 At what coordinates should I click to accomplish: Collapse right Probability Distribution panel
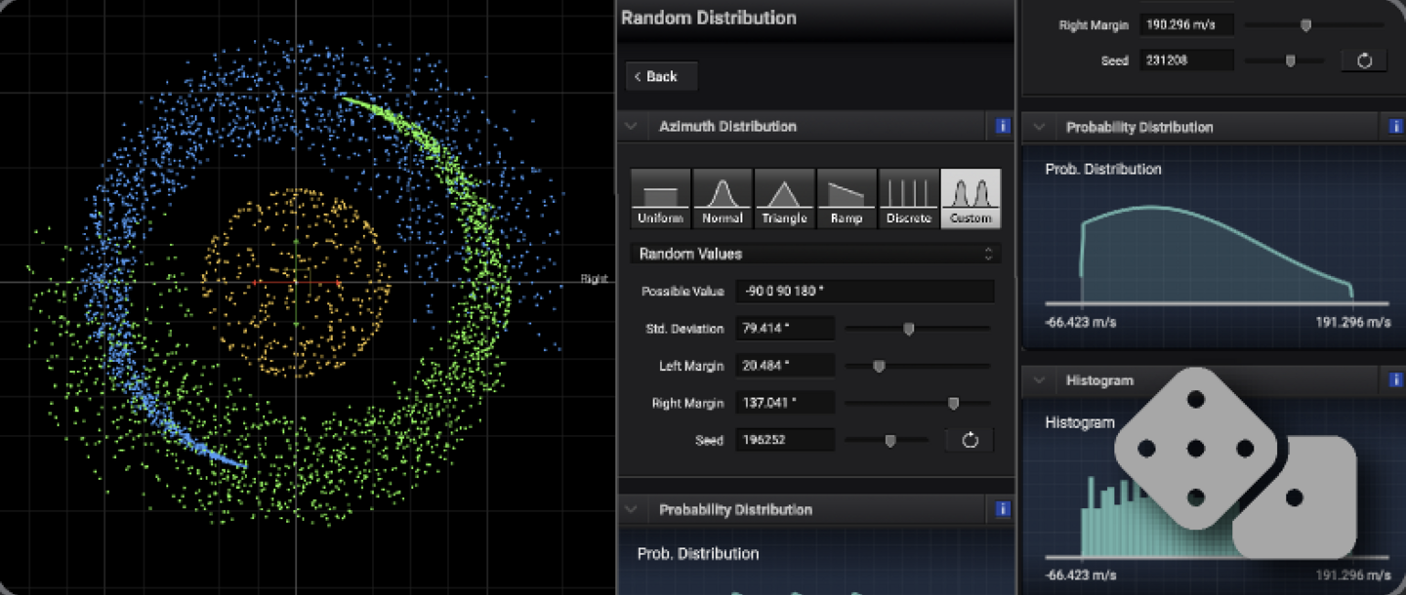[1039, 127]
